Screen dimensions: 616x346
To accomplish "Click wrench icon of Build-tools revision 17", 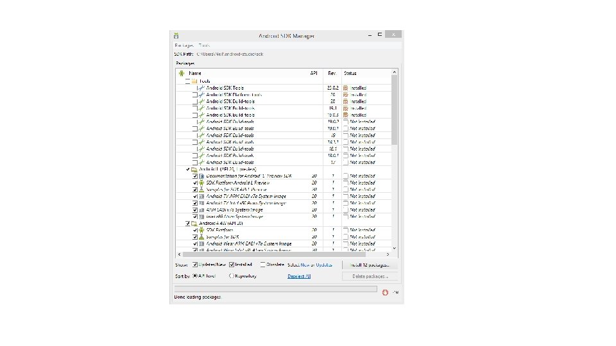I will (201, 162).
